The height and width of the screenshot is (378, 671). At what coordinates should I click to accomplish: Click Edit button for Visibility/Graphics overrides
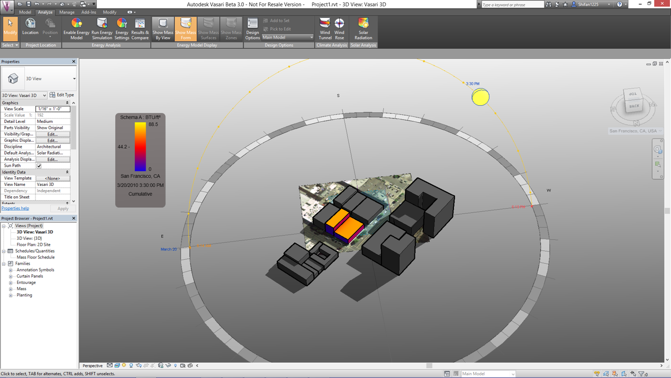(52, 134)
